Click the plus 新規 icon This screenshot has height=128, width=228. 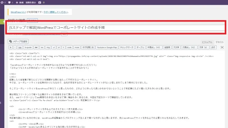(17, 2)
